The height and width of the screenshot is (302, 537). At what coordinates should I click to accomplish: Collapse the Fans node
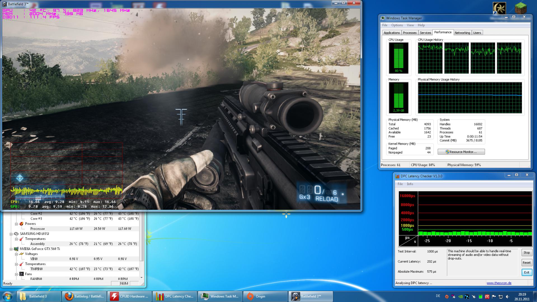click(x=17, y=274)
